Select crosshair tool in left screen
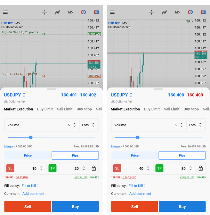The image size is (210, 215). pos(45,12)
